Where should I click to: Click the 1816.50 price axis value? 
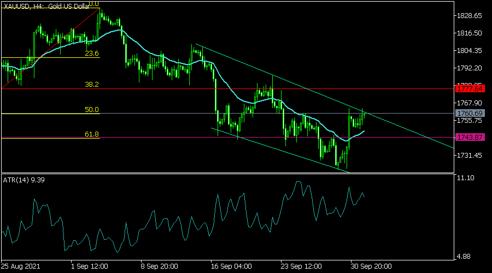pyautogui.click(x=469, y=33)
